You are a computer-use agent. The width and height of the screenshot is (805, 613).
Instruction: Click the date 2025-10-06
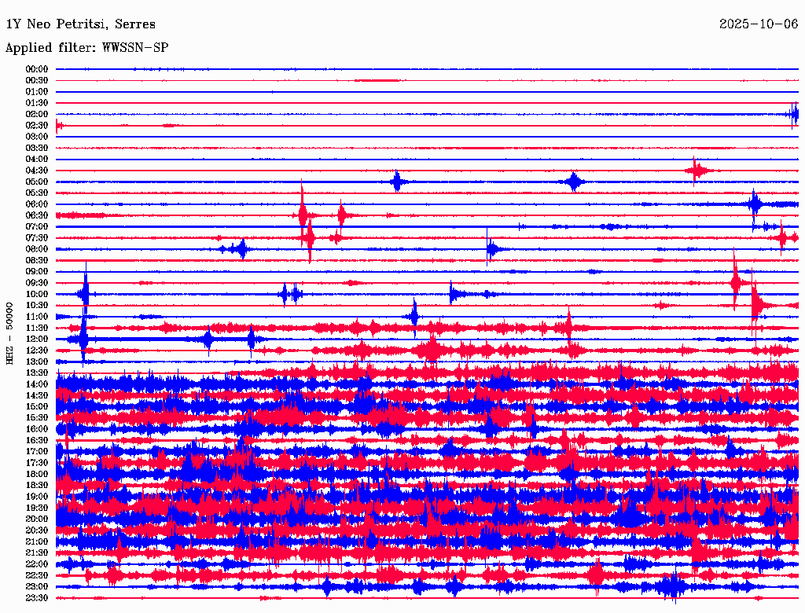(x=759, y=24)
